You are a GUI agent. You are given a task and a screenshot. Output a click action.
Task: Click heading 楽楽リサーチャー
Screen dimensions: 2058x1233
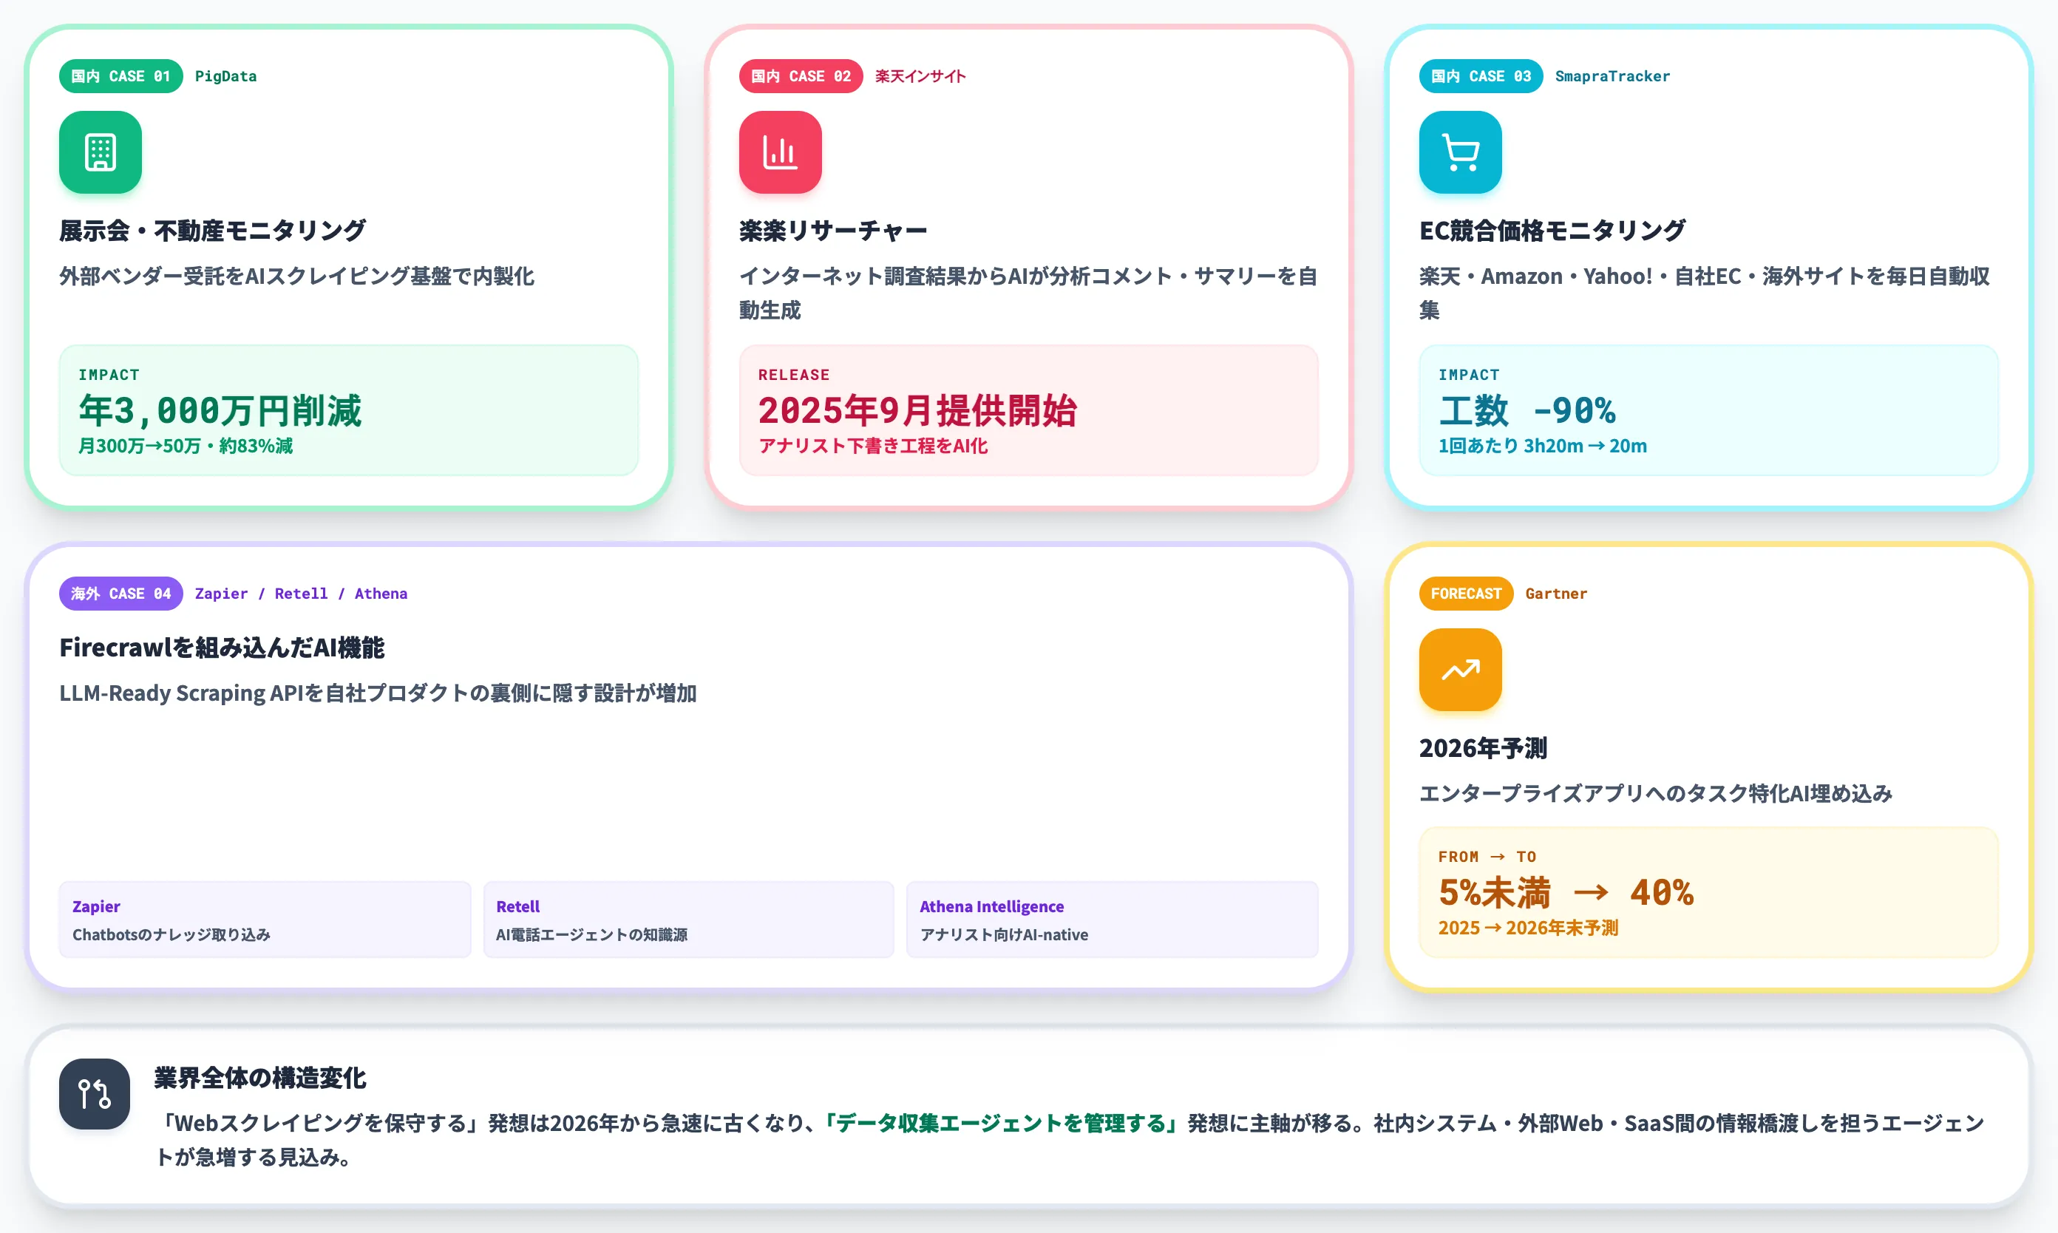(833, 230)
